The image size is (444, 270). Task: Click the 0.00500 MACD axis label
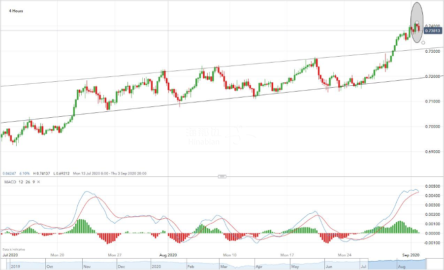(434, 186)
